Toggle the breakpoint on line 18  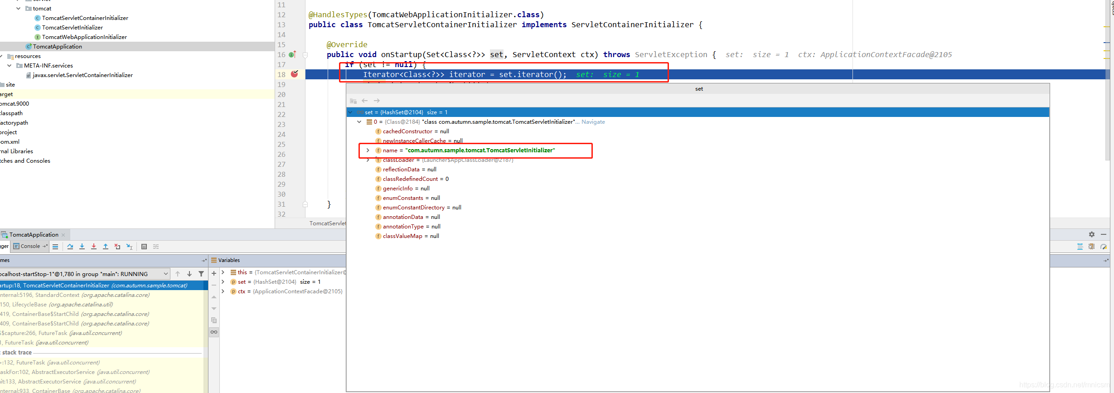point(295,74)
